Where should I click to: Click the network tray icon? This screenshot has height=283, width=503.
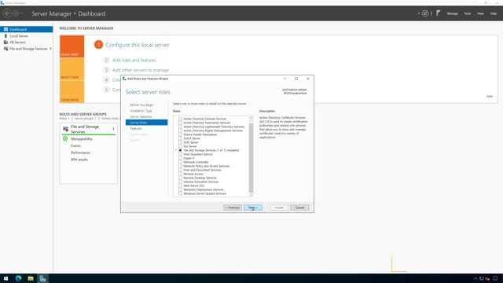(482, 278)
